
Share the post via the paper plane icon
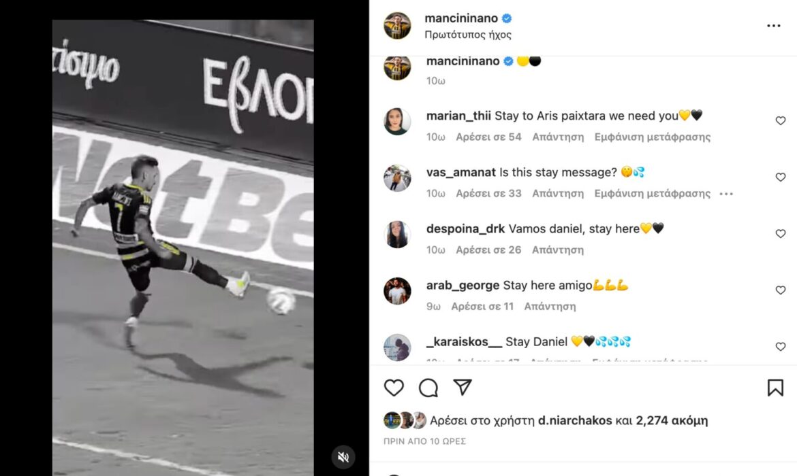click(463, 387)
